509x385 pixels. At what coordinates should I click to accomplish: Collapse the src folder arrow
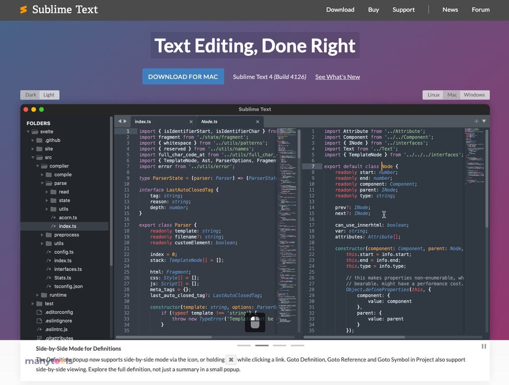33,157
